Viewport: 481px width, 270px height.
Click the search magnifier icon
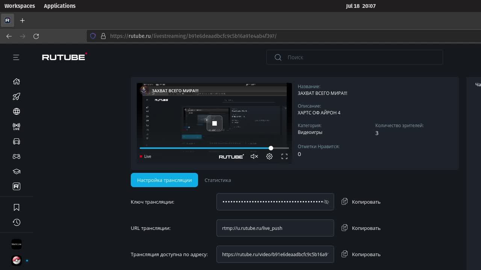pos(278,57)
